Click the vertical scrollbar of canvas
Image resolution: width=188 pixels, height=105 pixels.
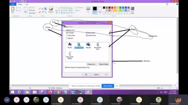pos(177,46)
